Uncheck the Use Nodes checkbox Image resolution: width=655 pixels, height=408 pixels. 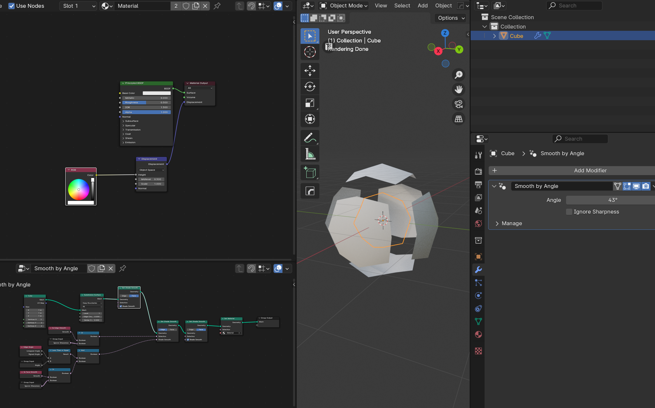coord(11,6)
